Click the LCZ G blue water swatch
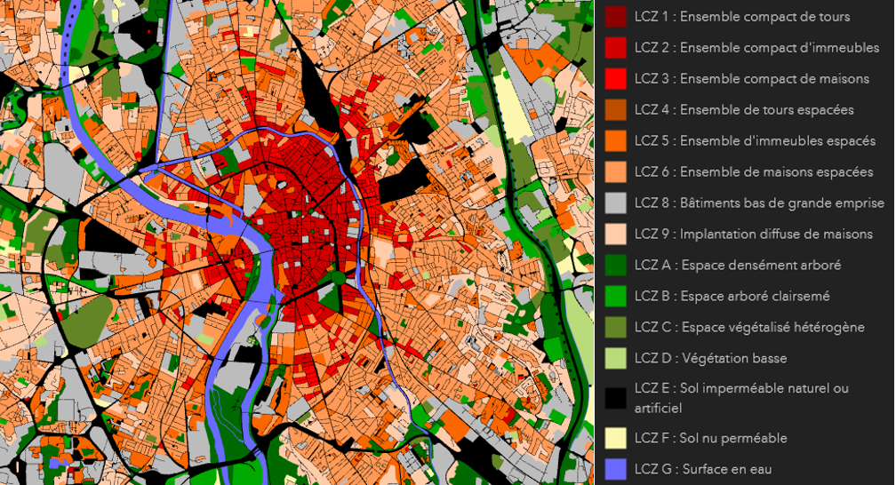 [615, 468]
